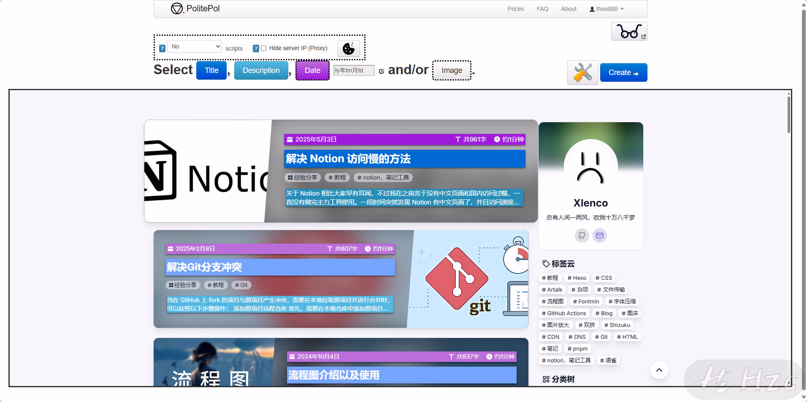Screen dimensions: 807x402
Task: Open the wrench and screwdriver tools button
Action: point(582,72)
